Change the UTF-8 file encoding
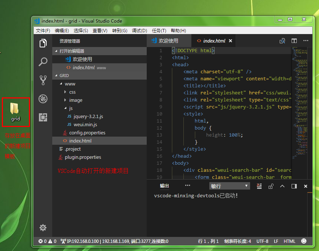Screen dimensions: 319x251 coord(262,241)
